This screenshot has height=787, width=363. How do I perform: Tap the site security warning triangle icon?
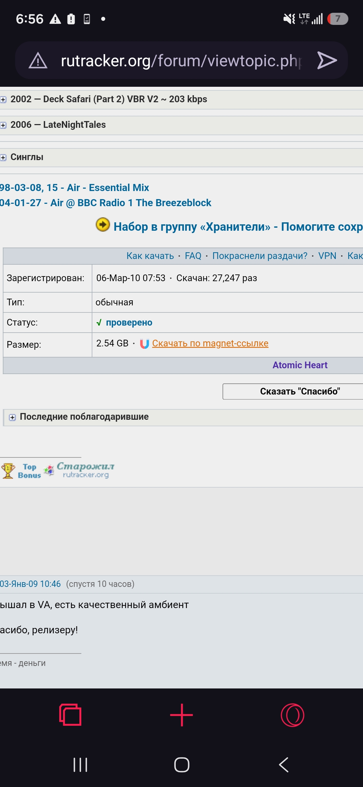[x=38, y=61]
